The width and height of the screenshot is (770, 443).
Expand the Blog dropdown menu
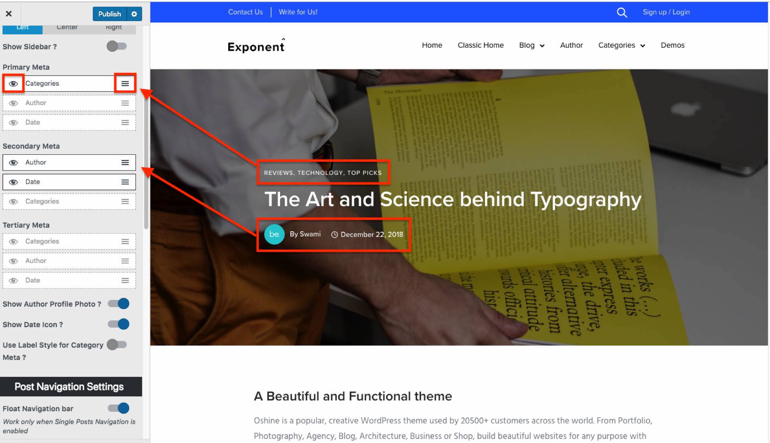[531, 45]
